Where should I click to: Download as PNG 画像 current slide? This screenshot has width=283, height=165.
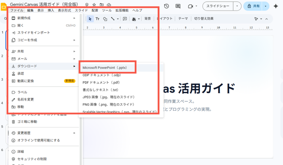[121, 105]
